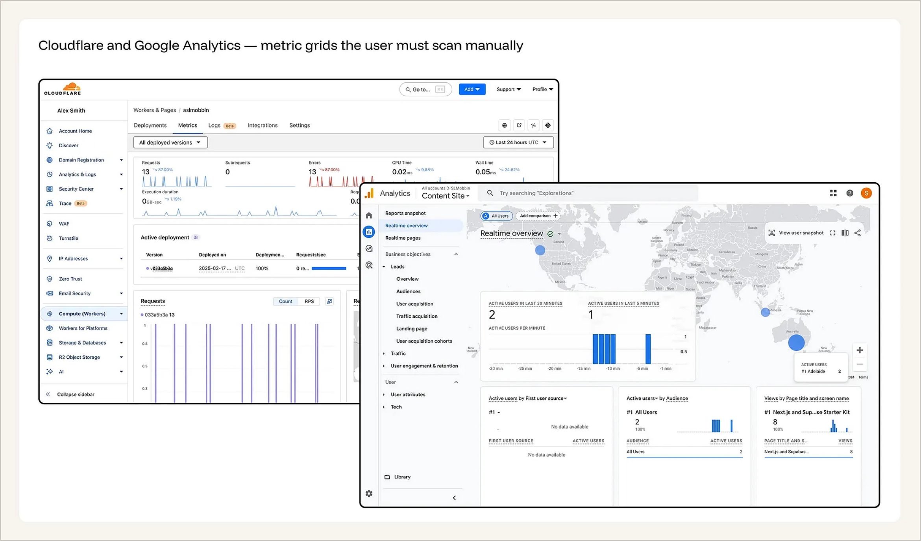Screen dimensions: 921x541
Task: Click the Trace icon in Cloudflare sidebar
Action: pyautogui.click(x=50, y=204)
